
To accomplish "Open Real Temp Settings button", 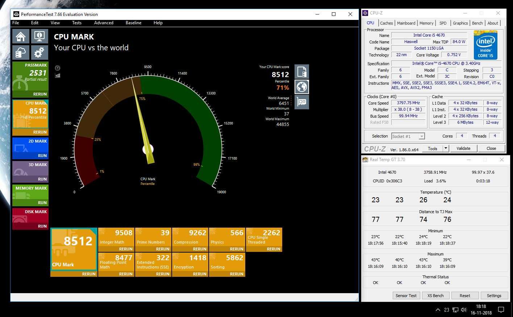I will (x=494, y=296).
